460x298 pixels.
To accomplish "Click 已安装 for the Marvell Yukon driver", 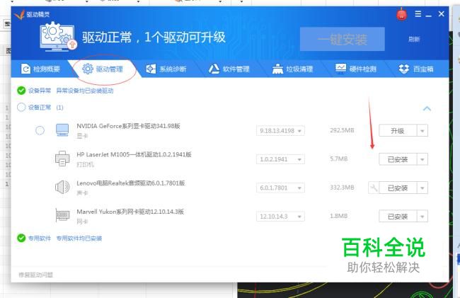I will tap(398, 217).
